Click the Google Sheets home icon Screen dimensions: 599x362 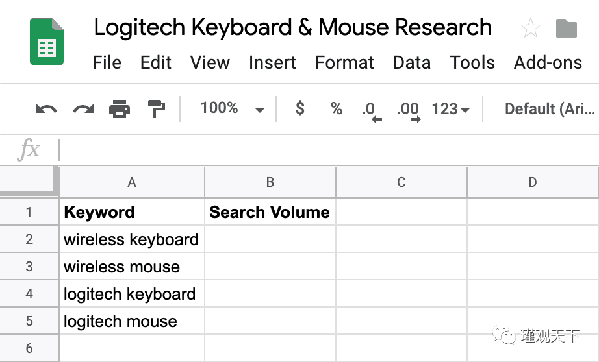(47, 42)
